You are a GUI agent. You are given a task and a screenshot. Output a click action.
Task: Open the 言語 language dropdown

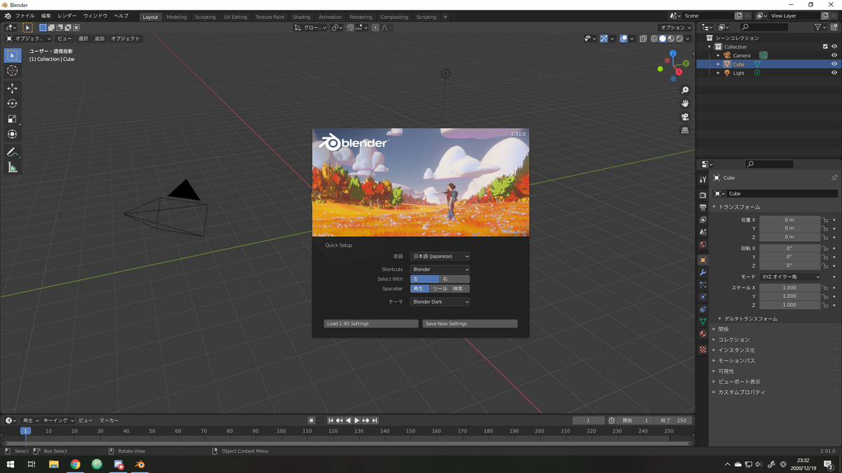(x=440, y=256)
